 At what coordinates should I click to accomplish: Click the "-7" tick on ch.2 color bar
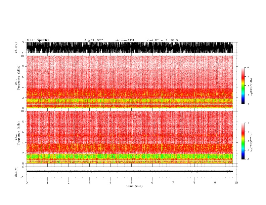click(248, 159)
